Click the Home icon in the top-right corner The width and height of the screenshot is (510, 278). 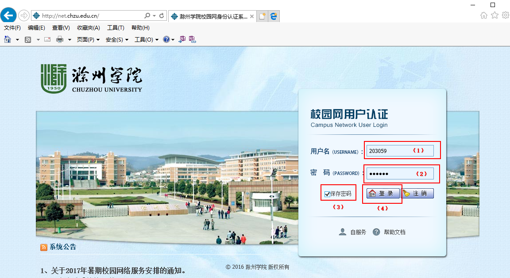(484, 15)
